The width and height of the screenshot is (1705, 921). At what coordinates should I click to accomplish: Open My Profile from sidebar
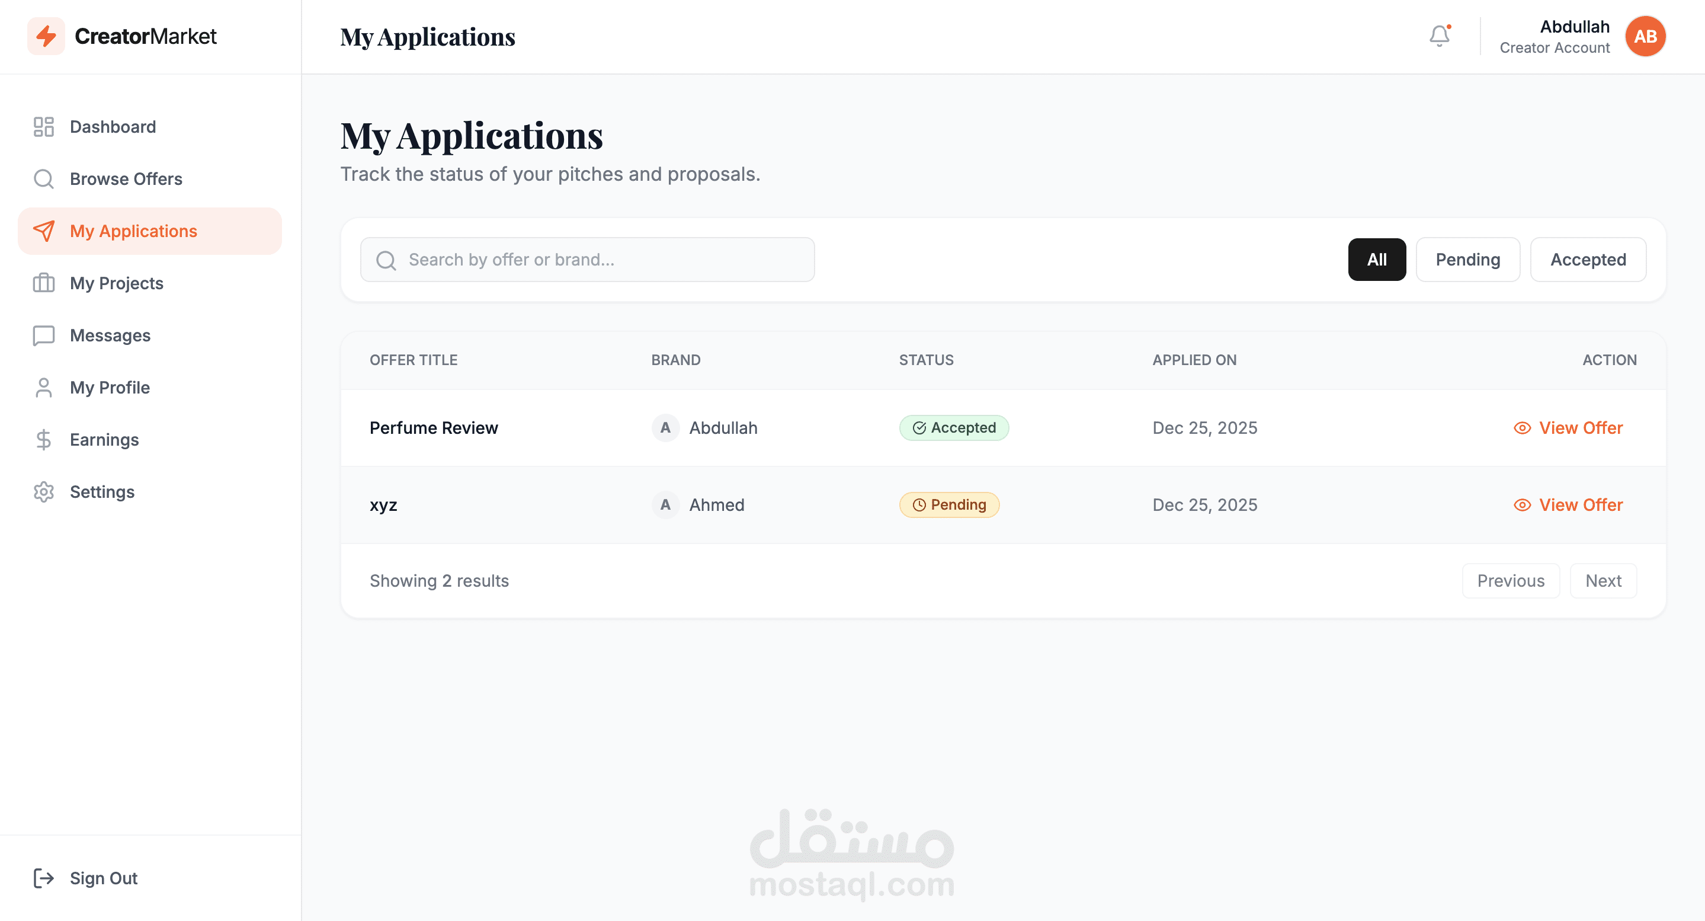click(110, 388)
